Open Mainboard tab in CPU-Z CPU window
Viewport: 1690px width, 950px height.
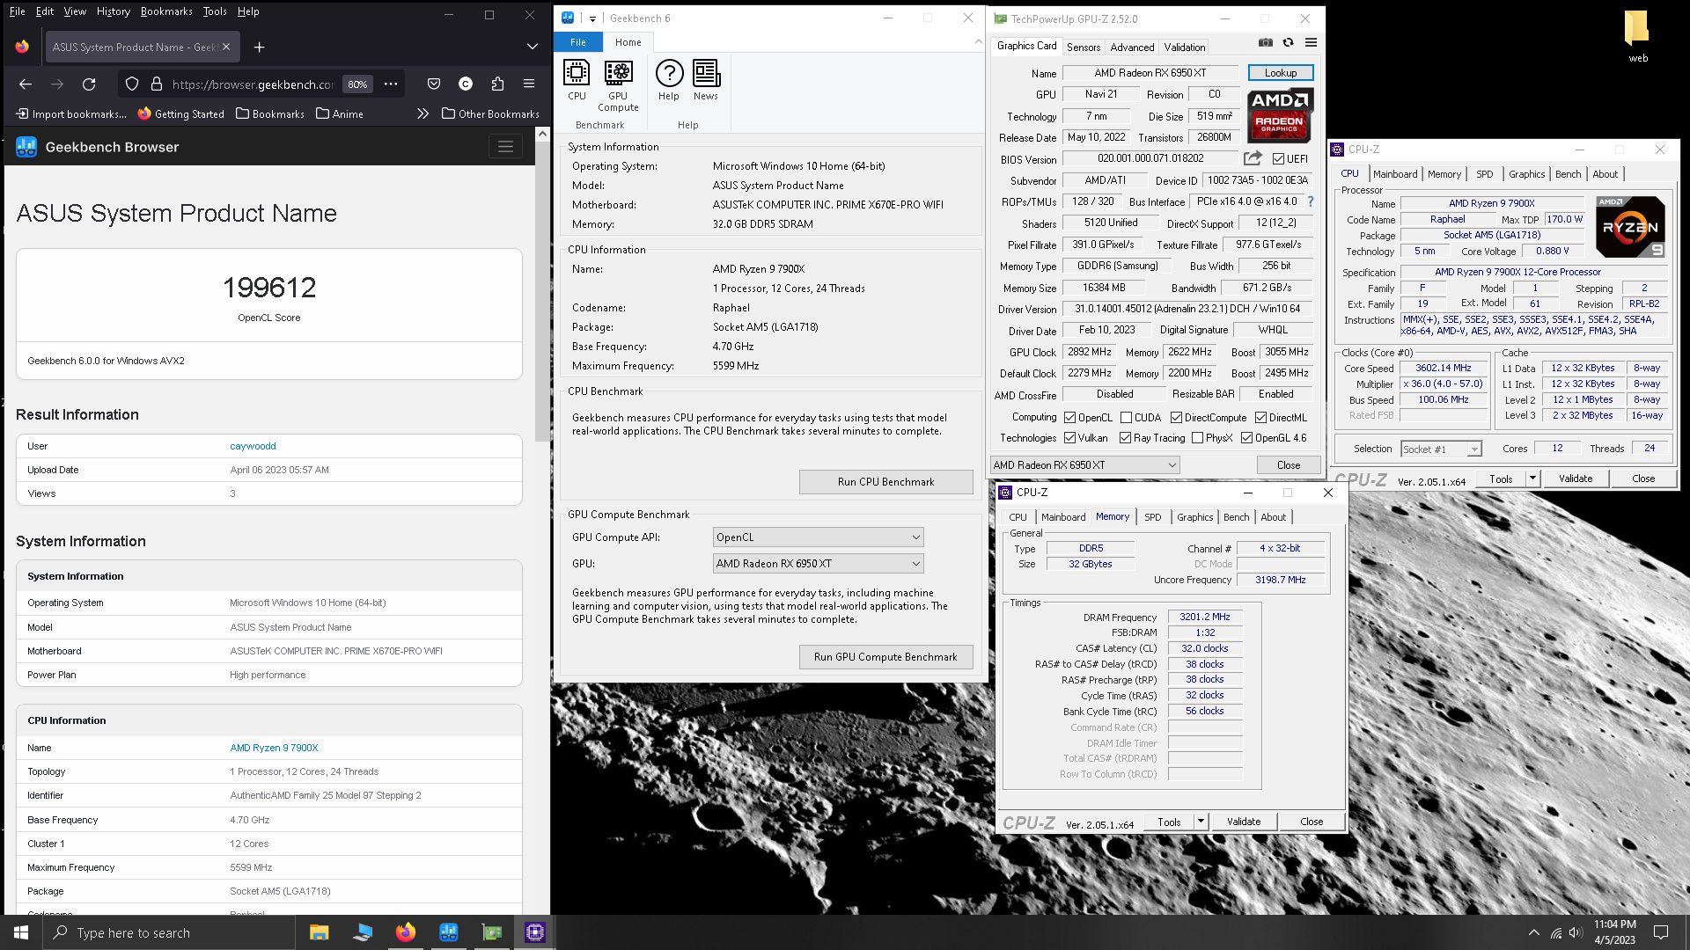pos(1395,174)
